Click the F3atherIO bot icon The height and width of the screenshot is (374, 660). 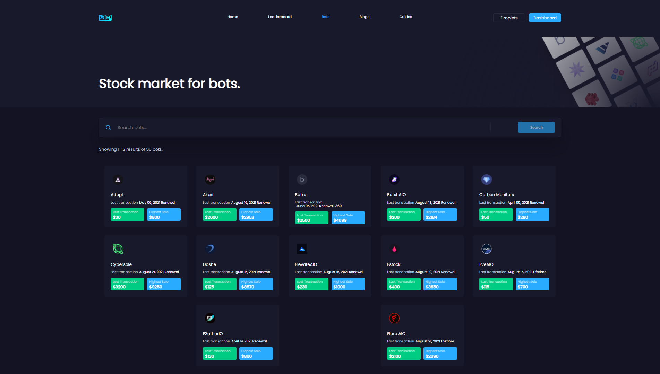coord(210,318)
